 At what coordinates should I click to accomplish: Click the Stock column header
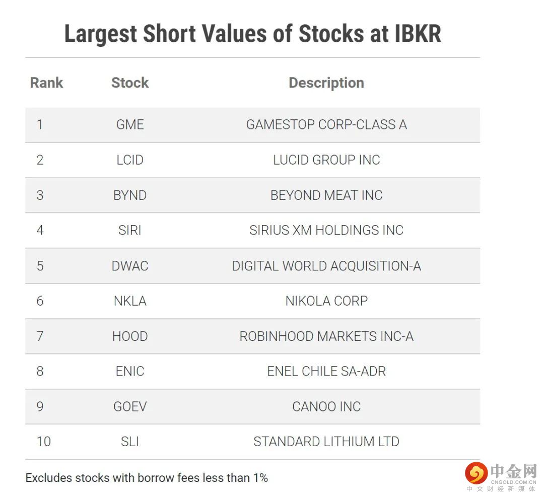coord(130,83)
